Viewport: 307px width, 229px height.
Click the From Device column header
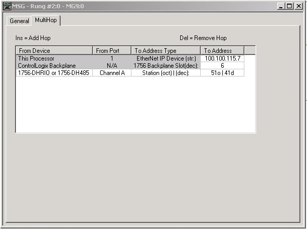tap(54, 50)
